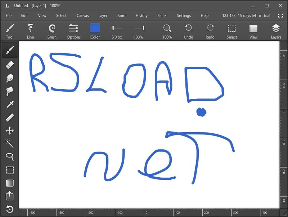Image resolution: width=288 pixels, height=217 pixels.
Task: Open the Canvas menu
Action: coord(83,15)
